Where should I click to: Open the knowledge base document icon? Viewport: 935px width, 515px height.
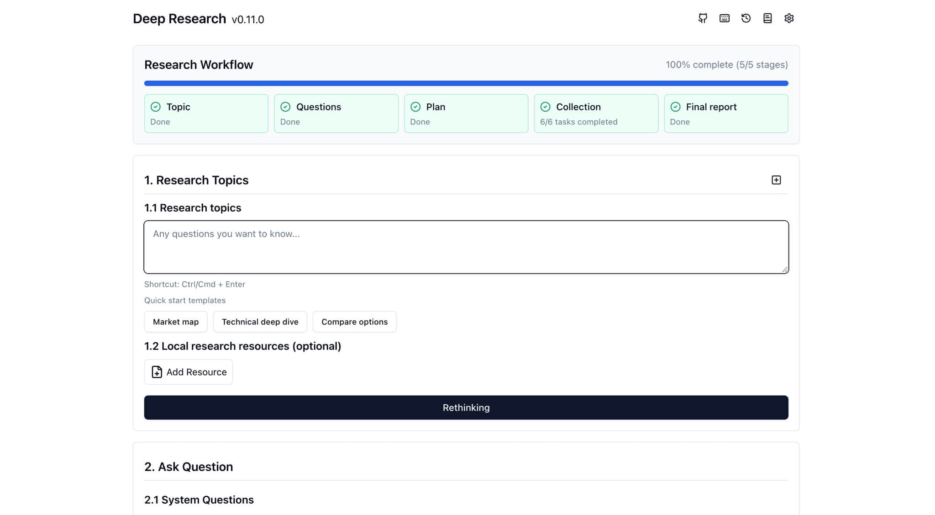[x=767, y=18]
